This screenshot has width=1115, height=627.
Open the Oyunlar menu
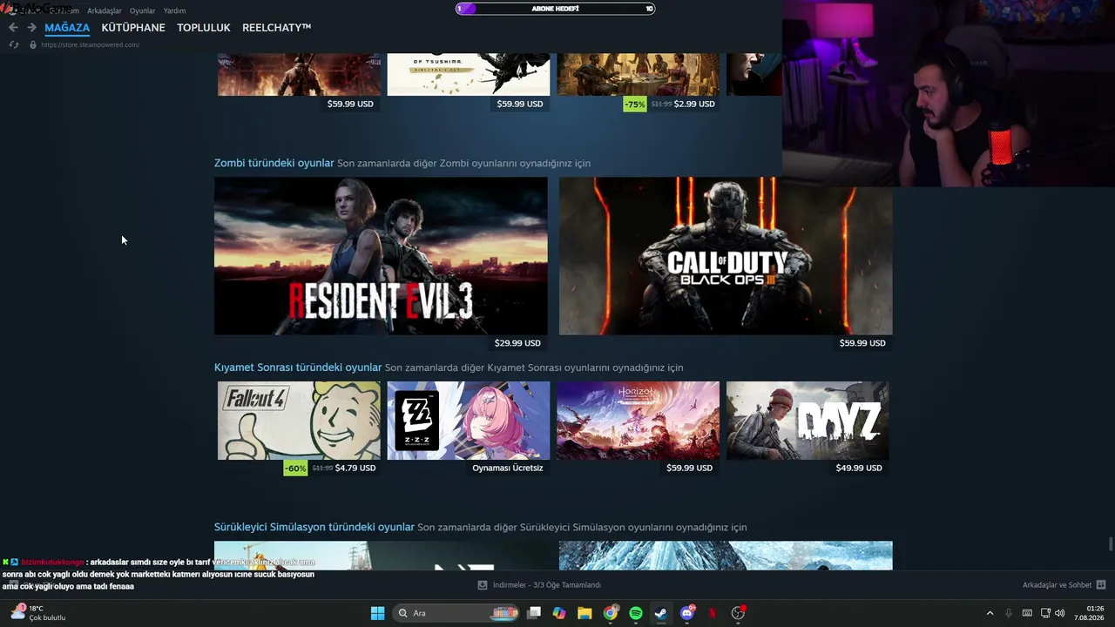(143, 10)
